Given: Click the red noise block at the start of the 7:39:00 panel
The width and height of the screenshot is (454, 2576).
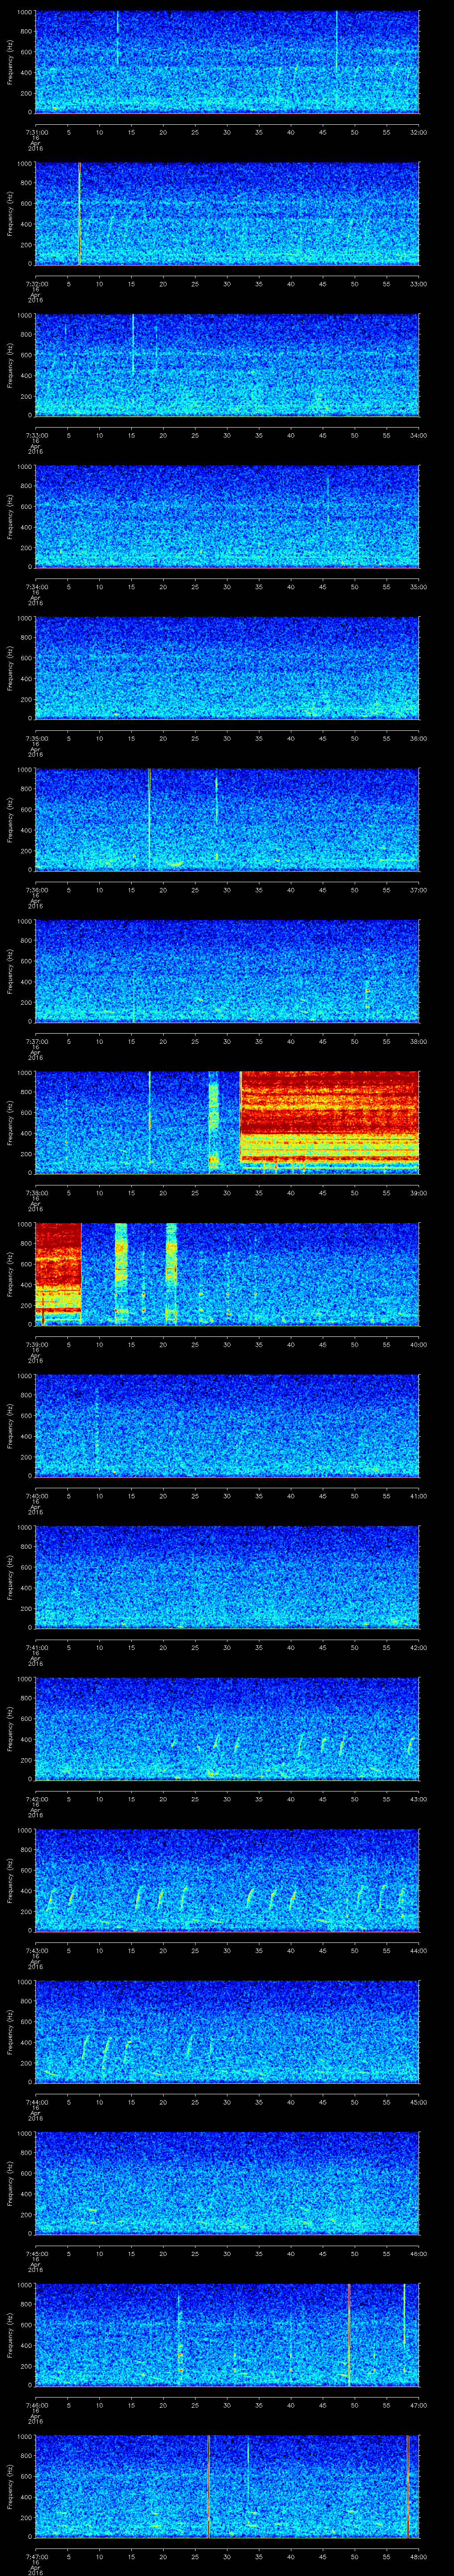Looking at the screenshot, I should (58, 1273).
